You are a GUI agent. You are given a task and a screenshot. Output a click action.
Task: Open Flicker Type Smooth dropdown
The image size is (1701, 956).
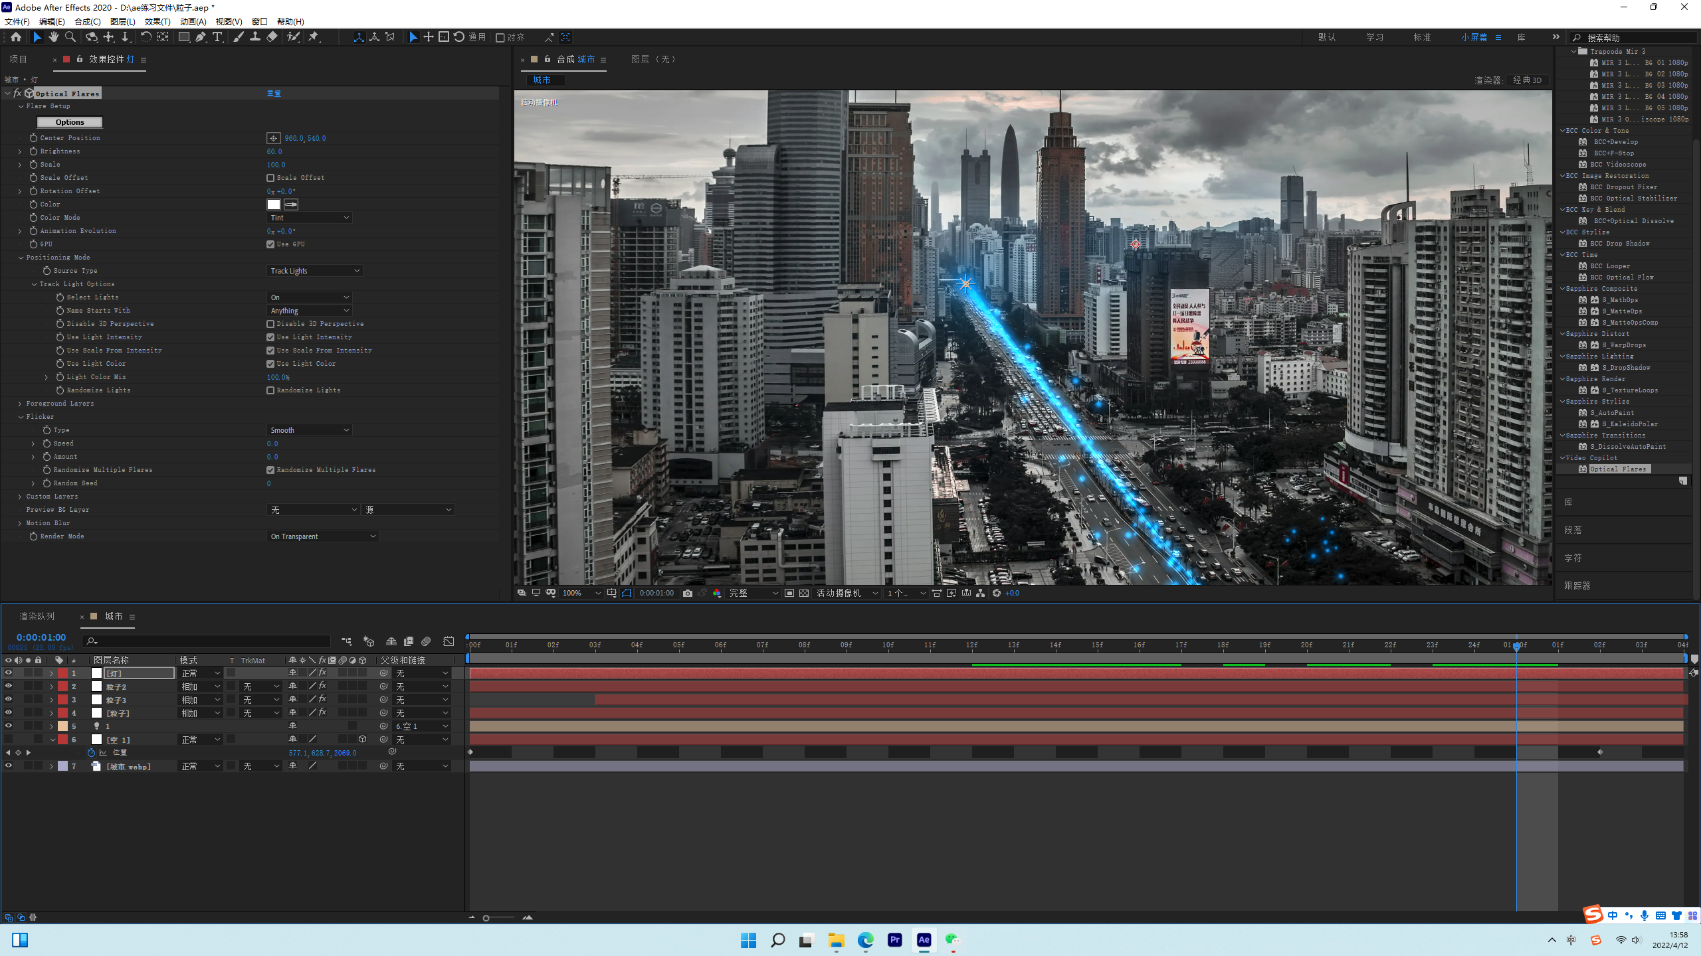[310, 430]
